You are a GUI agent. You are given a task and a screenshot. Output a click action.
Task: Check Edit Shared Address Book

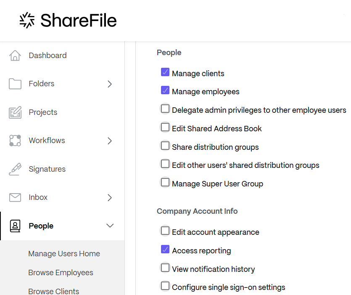tap(165, 127)
